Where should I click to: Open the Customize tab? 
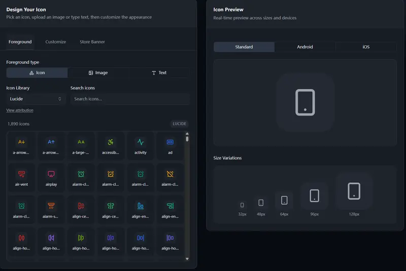click(x=56, y=42)
